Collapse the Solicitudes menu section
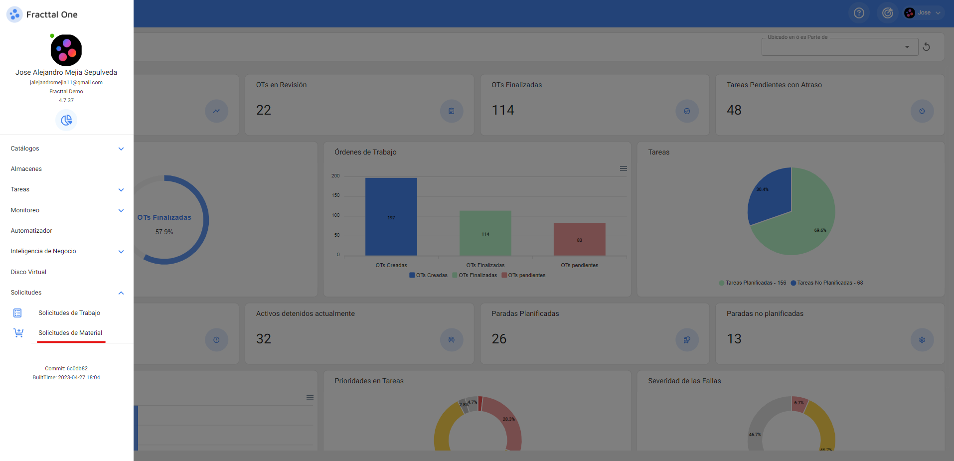Image resolution: width=954 pixels, height=461 pixels. pos(121,293)
